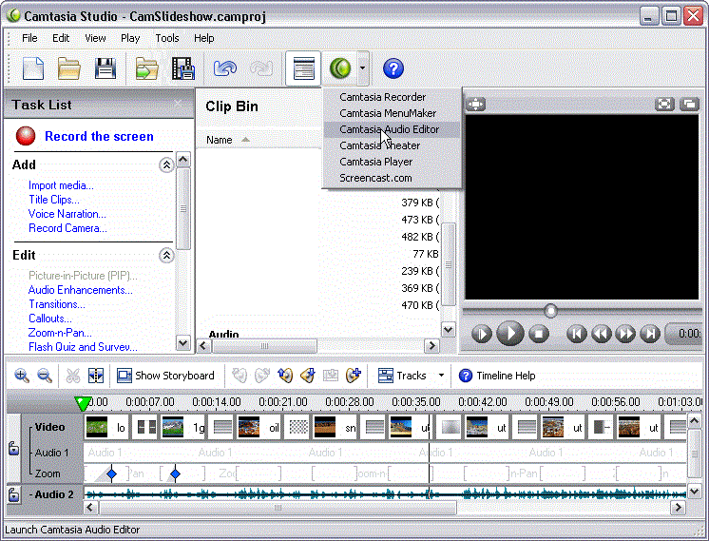709x541 pixels.
Task: Toggle lock on the Video track group
Action: 14,448
